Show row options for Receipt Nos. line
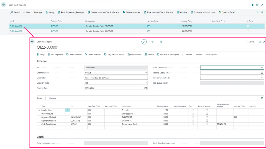The height and width of the screenshot is (149, 266). (68, 110)
